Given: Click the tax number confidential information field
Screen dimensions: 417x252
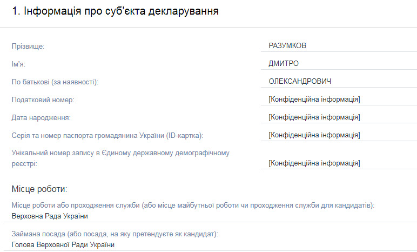Looking at the screenshot, I should pyautogui.click(x=339, y=100).
